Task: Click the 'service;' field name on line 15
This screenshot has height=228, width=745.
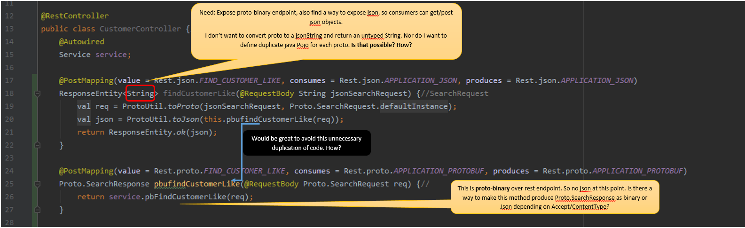Action: [113, 55]
